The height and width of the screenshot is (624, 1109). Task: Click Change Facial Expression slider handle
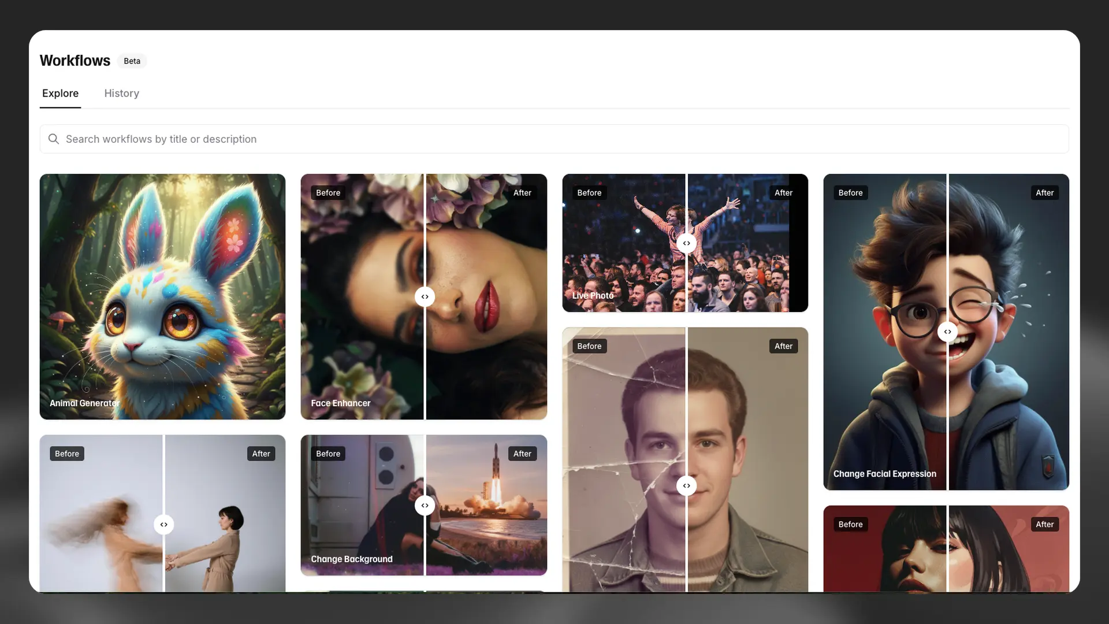point(947,332)
